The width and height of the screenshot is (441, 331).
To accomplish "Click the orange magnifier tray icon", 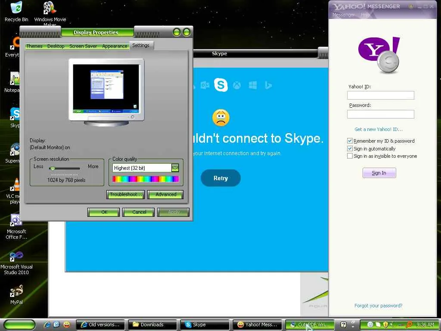I will 409,325.
